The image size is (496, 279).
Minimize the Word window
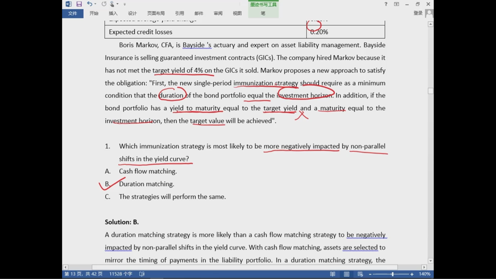pyautogui.click(x=407, y=4)
